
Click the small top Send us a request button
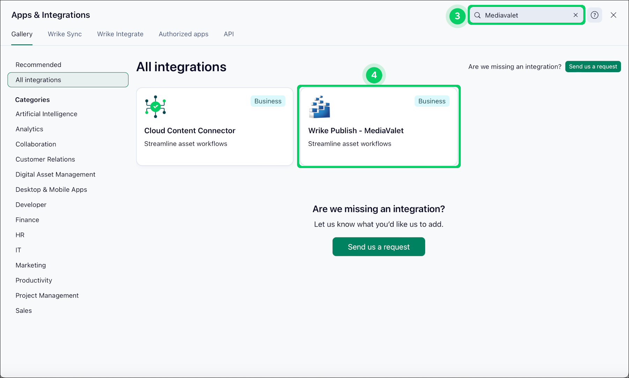point(593,67)
